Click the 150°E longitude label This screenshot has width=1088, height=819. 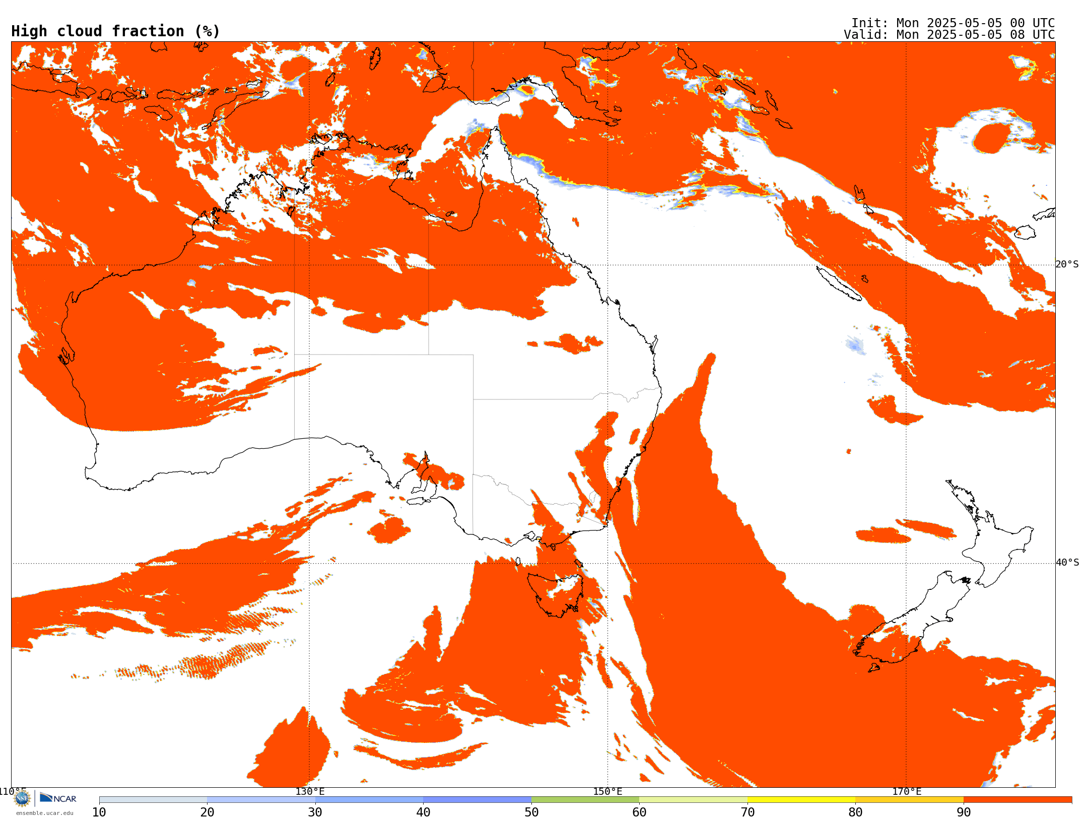pos(607,792)
